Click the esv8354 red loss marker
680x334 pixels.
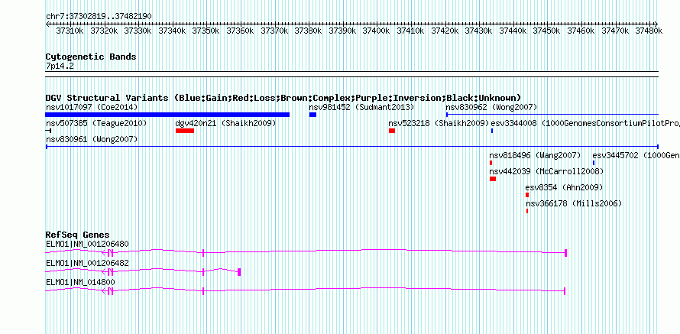click(527, 195)
